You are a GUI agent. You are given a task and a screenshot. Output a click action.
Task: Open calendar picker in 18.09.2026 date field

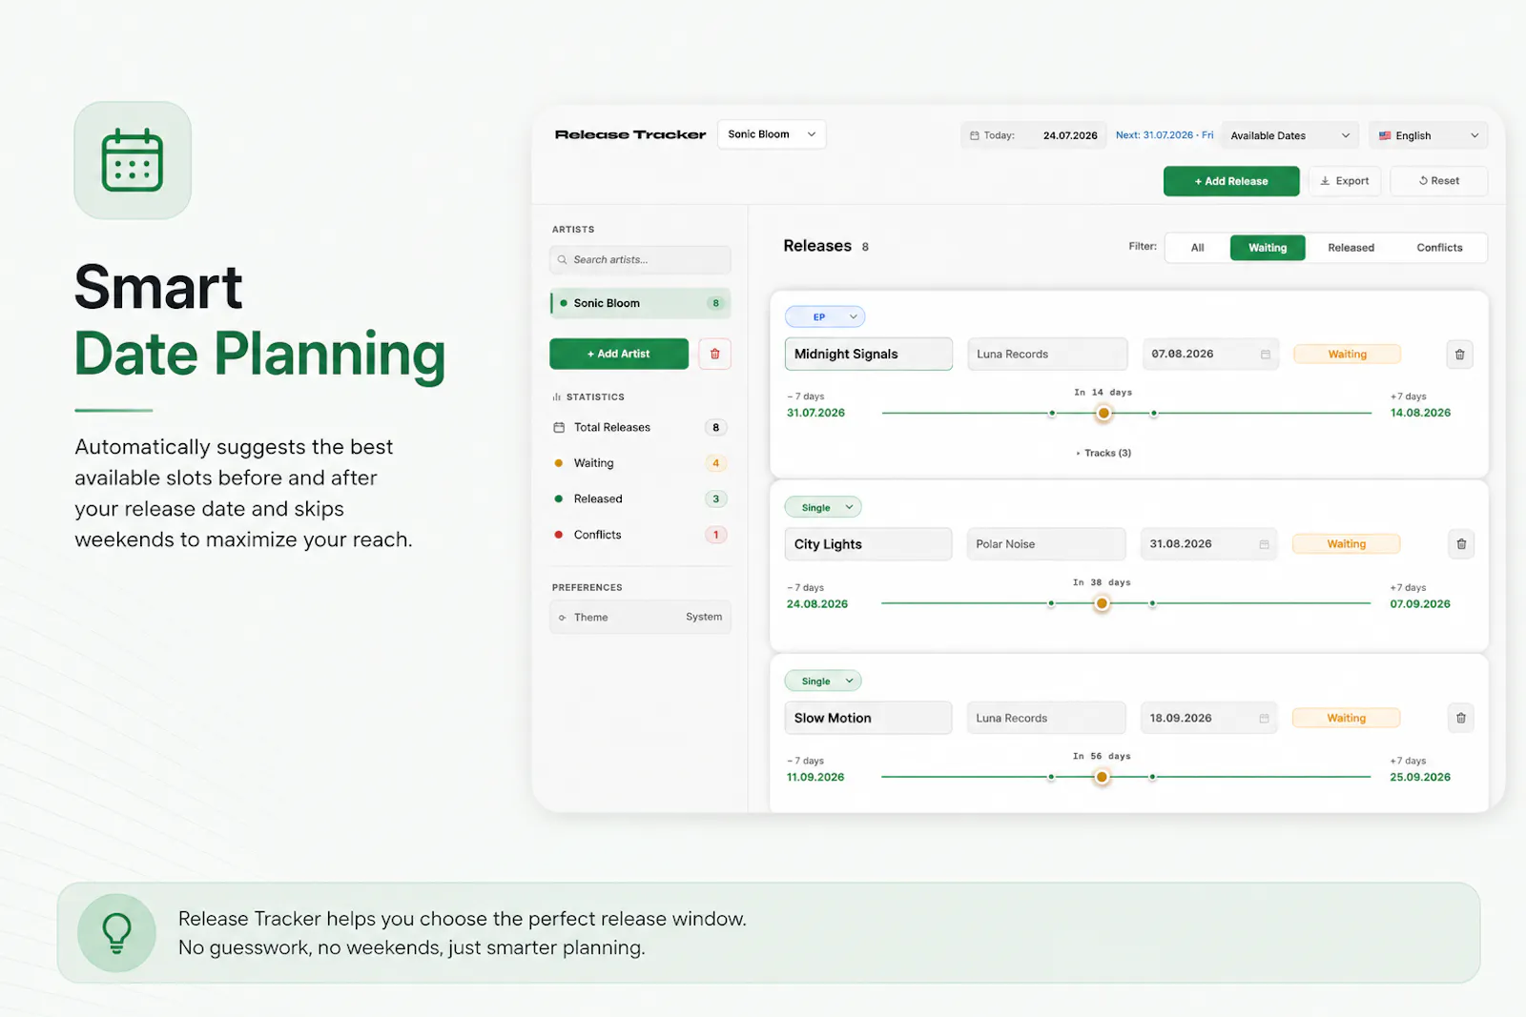[1264, 719]
